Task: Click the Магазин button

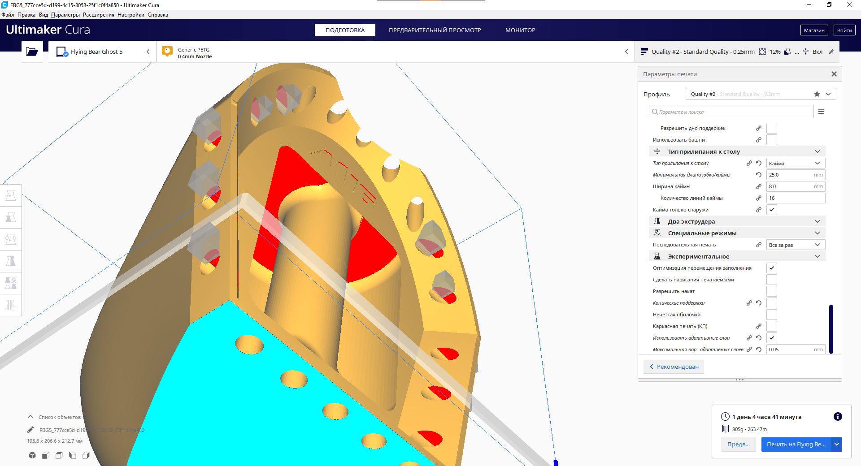Action: click(x=814, y=30)
